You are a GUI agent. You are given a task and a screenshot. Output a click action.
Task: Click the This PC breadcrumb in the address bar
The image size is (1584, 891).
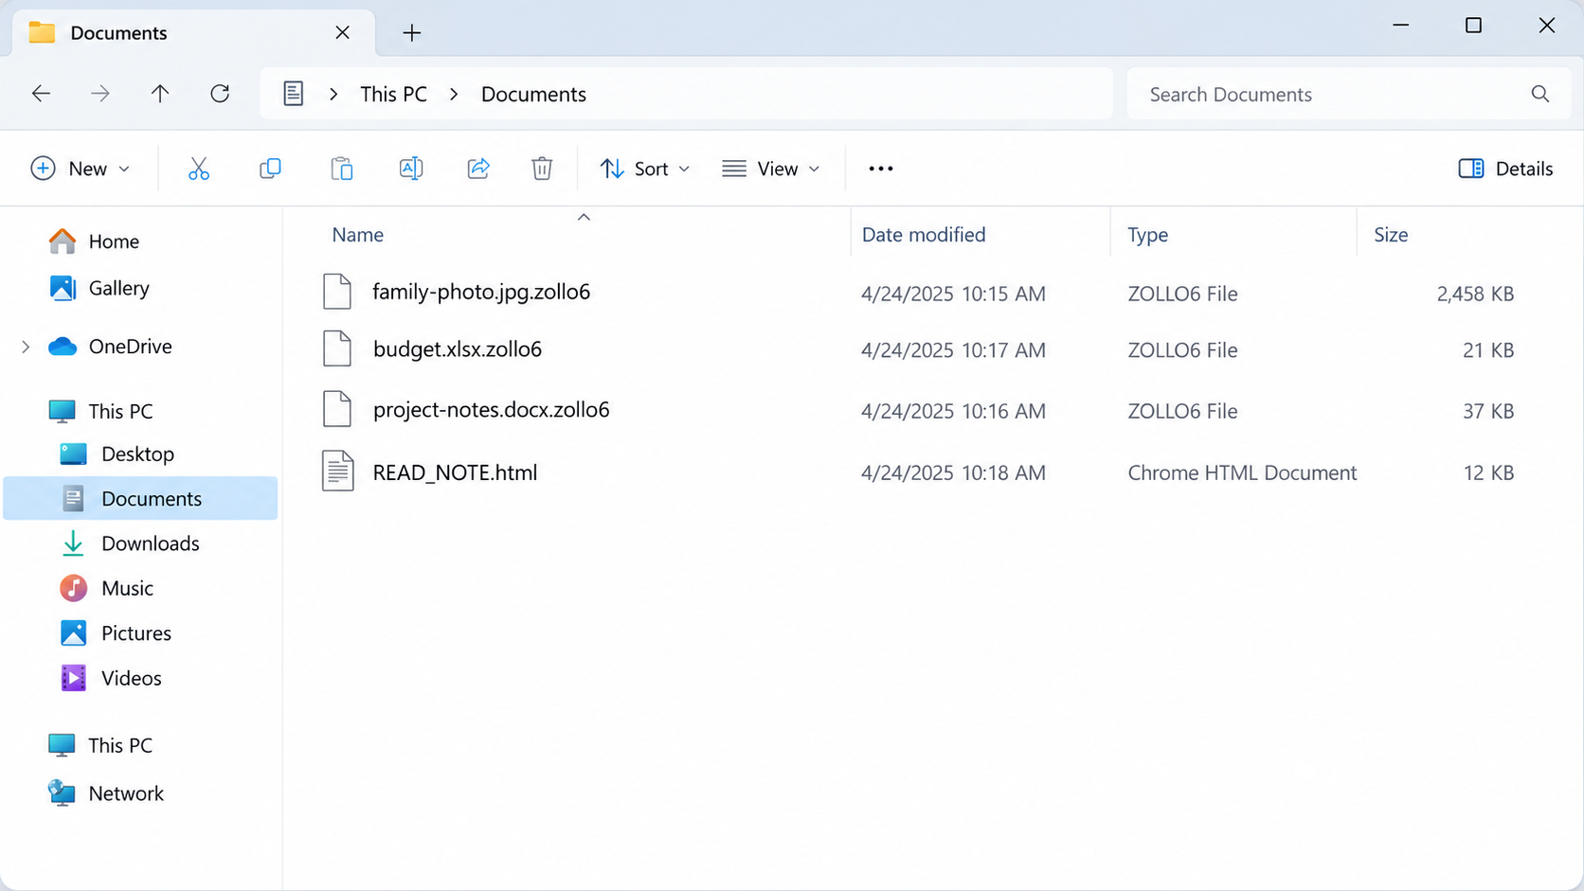coord(394,94)
